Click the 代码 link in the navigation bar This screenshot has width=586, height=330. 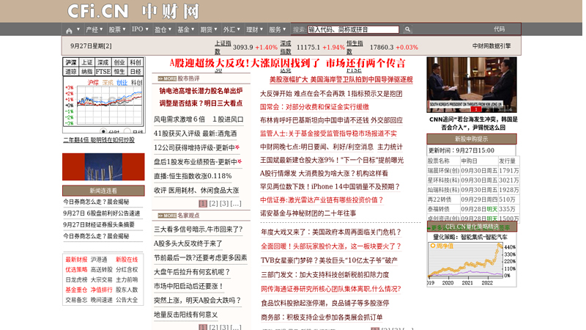click(499, 29)
